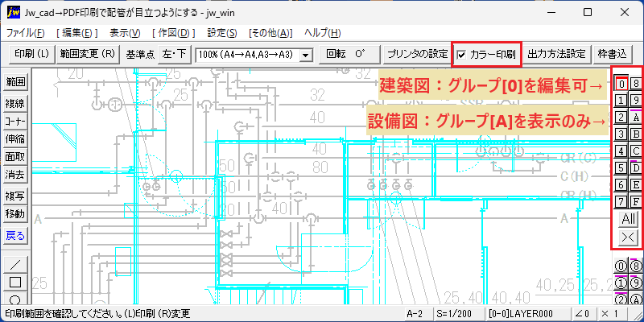Screen dimensions: 644x322
Task: Select the 面取 tool
Action: click(15, 156)
